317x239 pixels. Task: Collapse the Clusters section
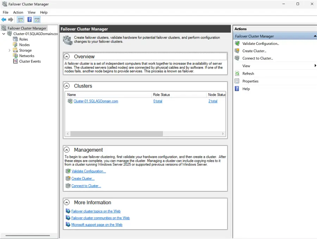coord(67,86)
